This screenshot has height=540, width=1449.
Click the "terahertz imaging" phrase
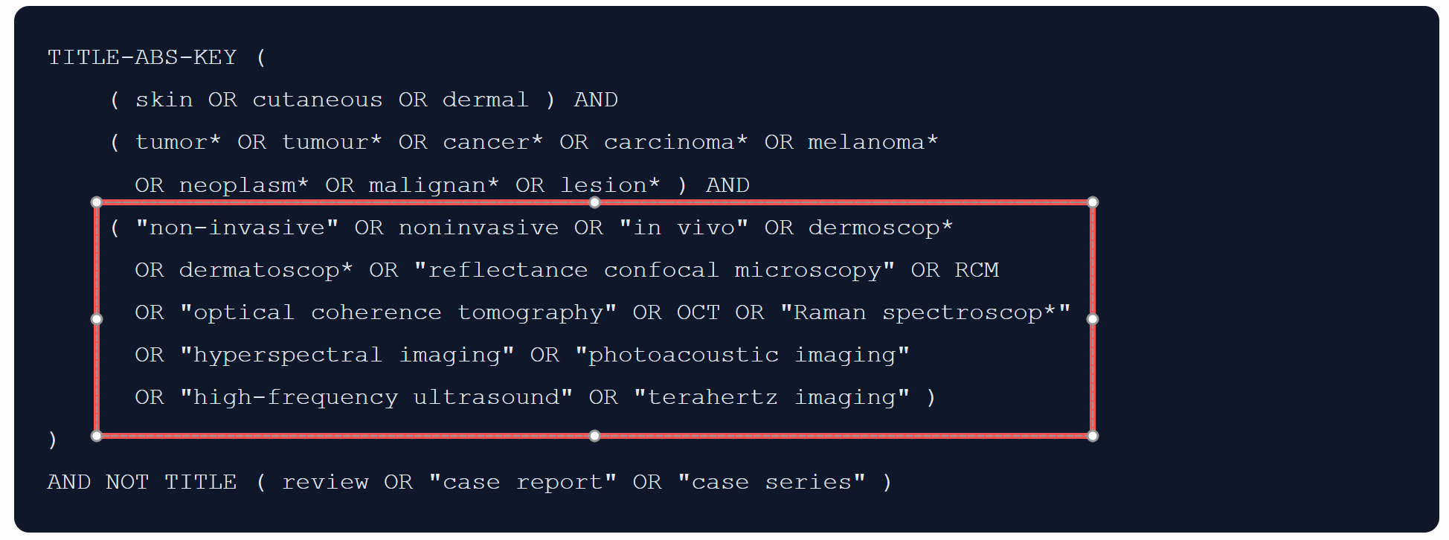(772, 397)
